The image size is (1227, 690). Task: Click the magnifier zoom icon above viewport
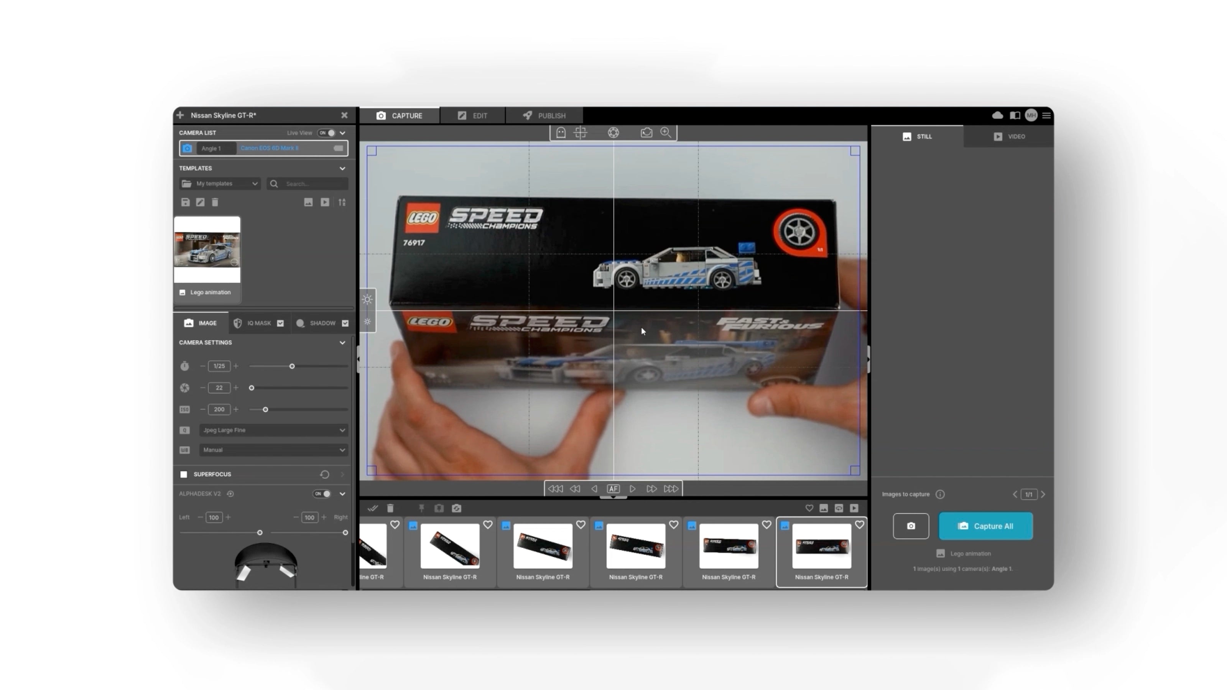click(x=665, y=132)
